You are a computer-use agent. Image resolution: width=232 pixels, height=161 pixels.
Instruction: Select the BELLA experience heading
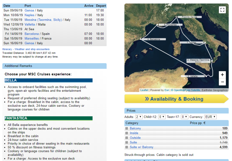pyautogui.click(x=49, y=80)
